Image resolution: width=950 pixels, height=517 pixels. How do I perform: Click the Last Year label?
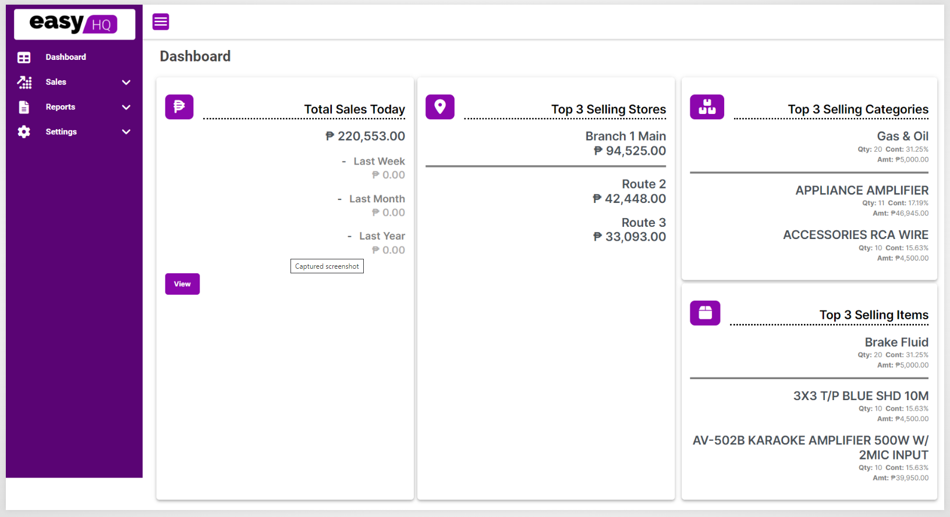point(382,236)
